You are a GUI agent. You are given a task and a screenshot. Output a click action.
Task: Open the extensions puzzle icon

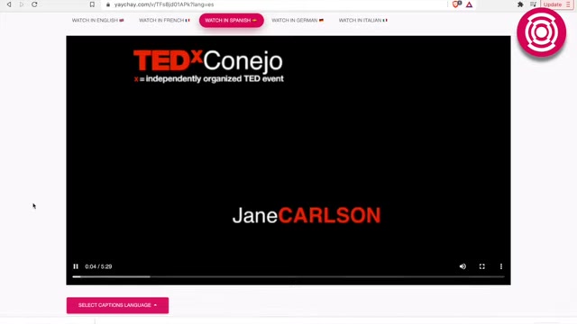(x=520, y=4)
